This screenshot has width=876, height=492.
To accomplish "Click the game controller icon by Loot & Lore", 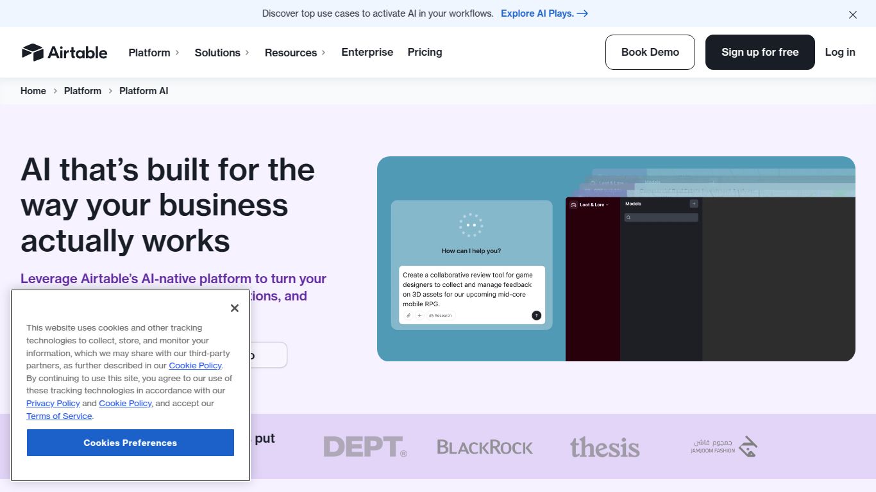I will click(x=573, y=205).
